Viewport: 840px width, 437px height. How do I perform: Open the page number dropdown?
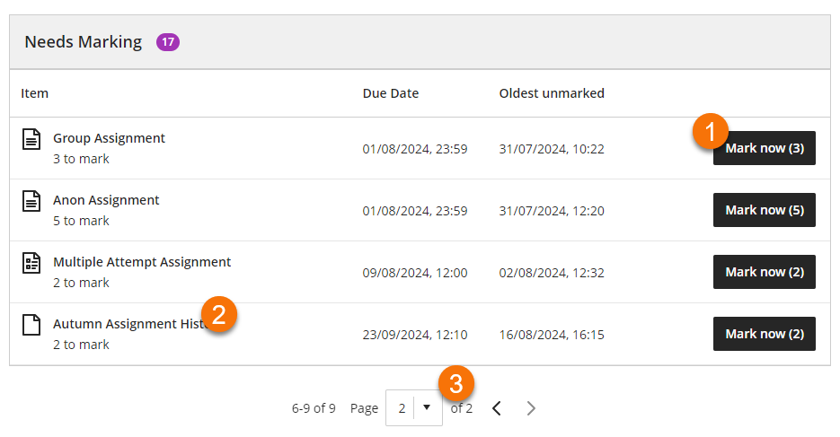414,408
